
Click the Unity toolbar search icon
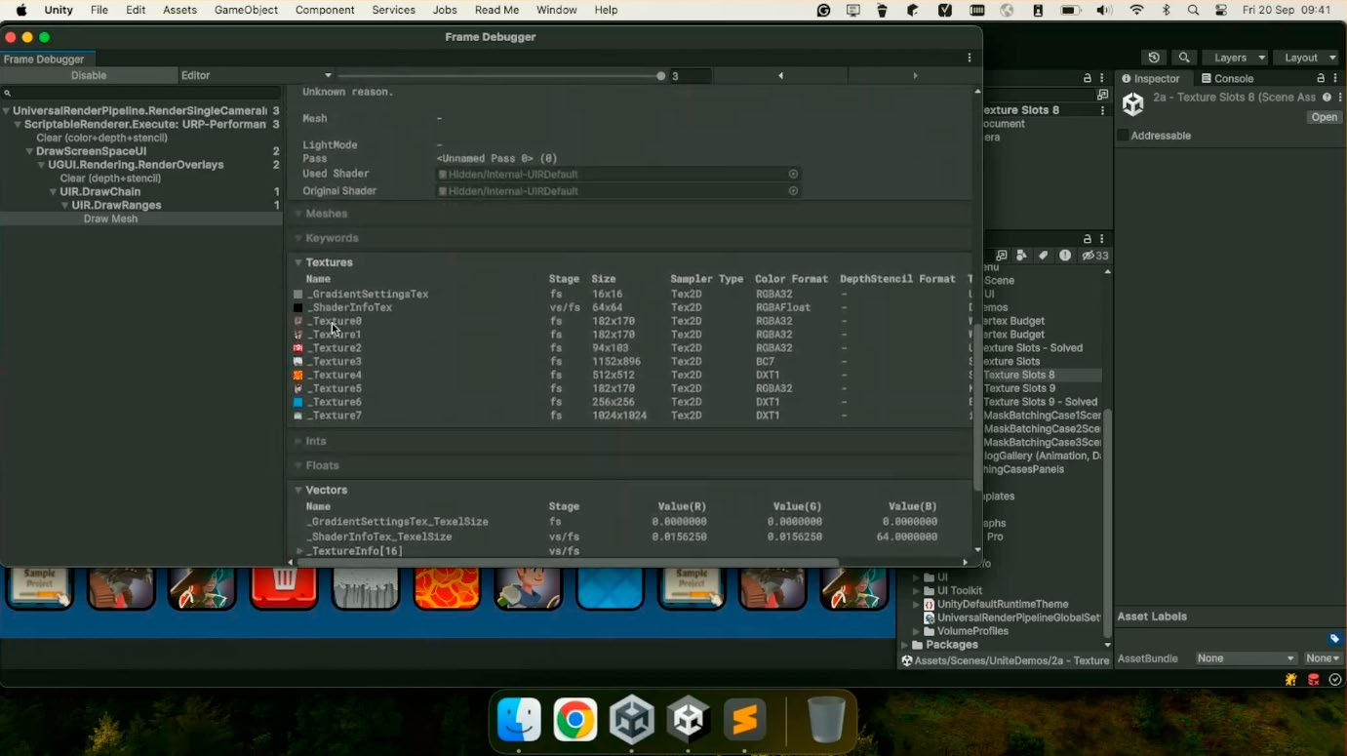point(1184,58)
